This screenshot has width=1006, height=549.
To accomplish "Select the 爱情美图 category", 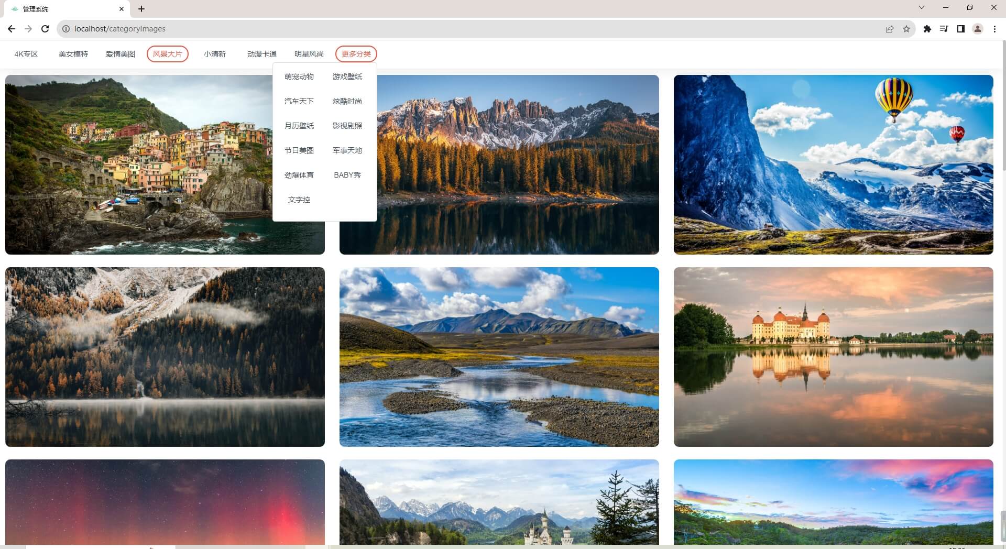I will click(121, 54).
